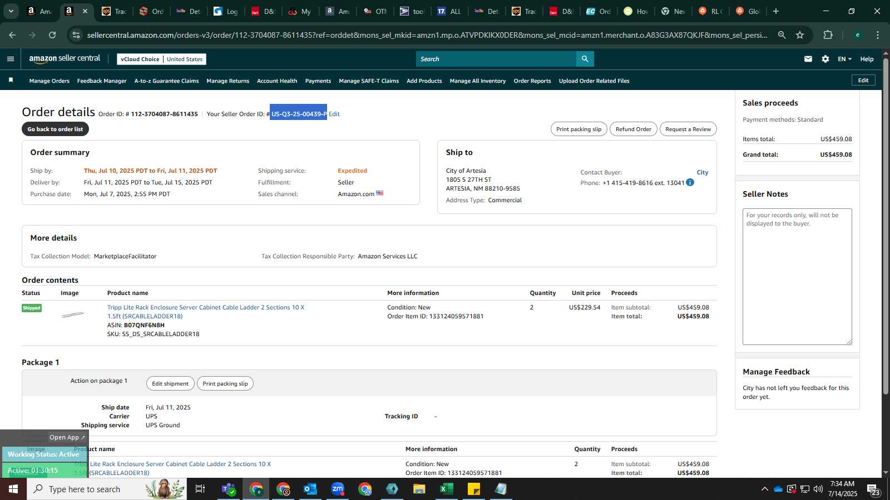Click the Seller Central search field

[496, 59]
